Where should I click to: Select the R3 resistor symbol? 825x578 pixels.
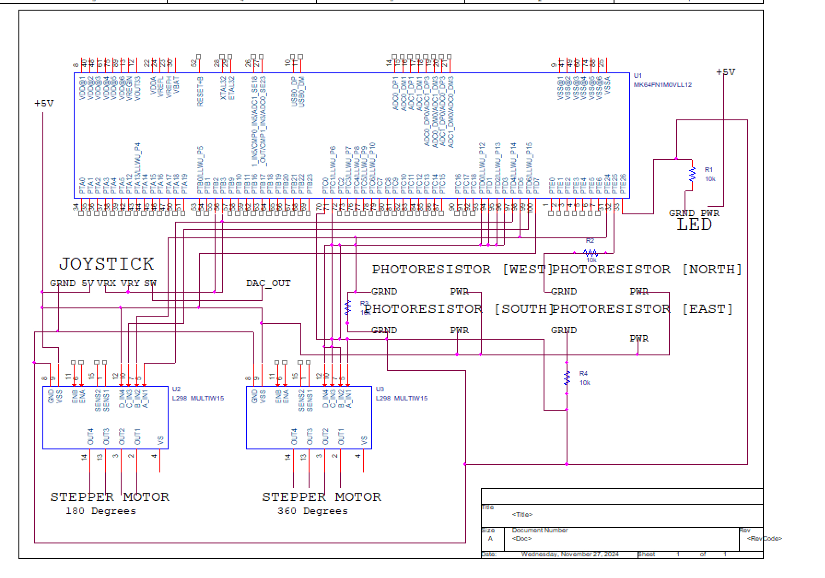pos(348,307)
